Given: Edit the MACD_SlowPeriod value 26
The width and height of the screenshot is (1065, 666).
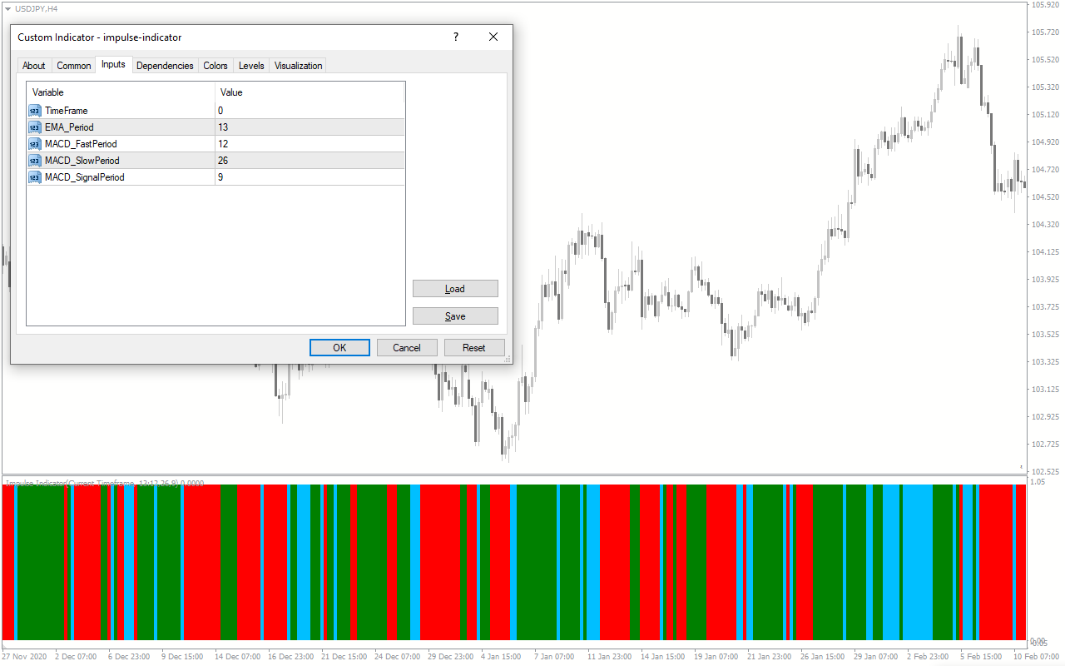Looking at the screenshot, I should [310, 161].
